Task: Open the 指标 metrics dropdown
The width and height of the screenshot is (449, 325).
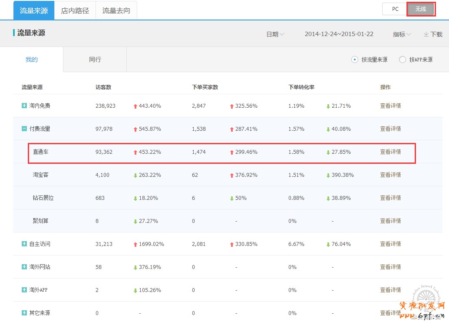Action: coord(402,34)
